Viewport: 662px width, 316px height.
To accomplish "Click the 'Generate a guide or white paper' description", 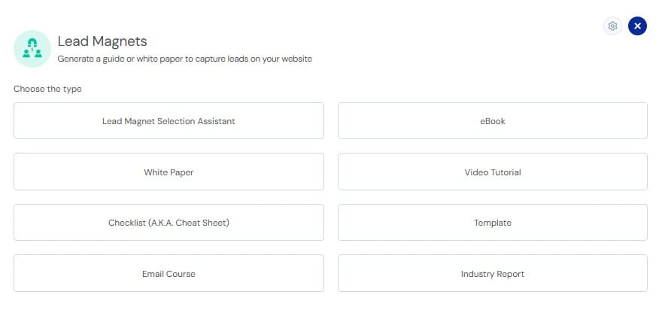I will (x=185, y=59).
